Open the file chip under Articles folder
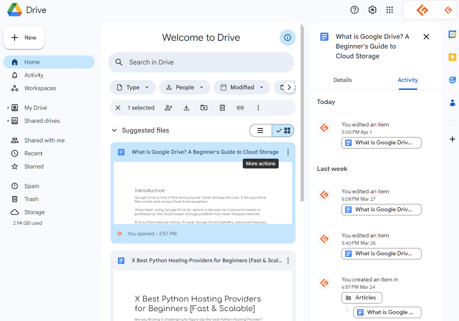 (x=387, y=312)
